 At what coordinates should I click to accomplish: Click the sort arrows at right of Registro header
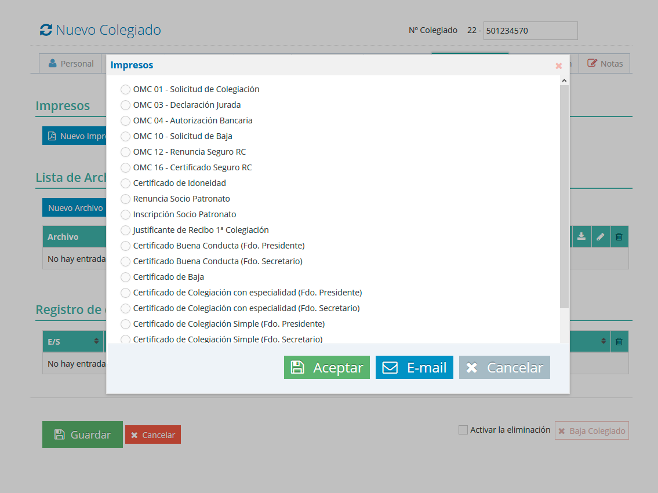(604, 341)
